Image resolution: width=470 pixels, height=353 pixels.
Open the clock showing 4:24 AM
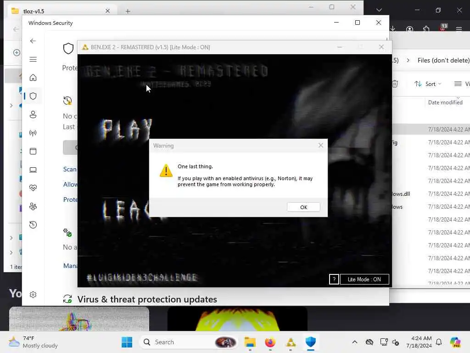click(x=419, y=342)
